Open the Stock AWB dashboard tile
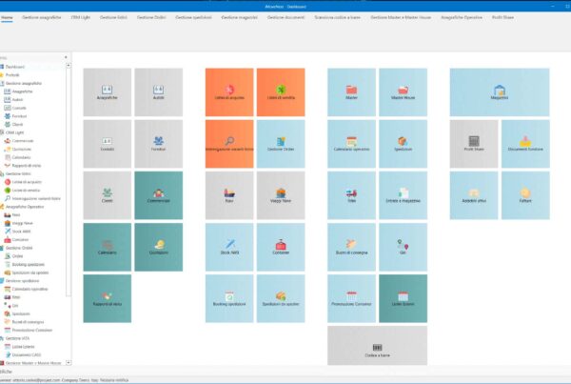The width and height of the screenshot is (571, 384). [229, 247]
